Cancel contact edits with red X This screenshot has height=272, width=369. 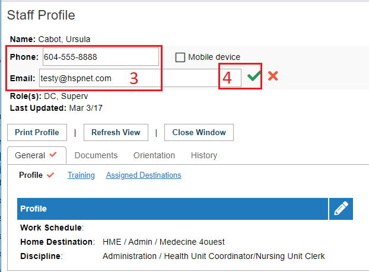click(x=273, y=76)
